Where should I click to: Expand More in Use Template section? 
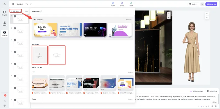[129, 20]
